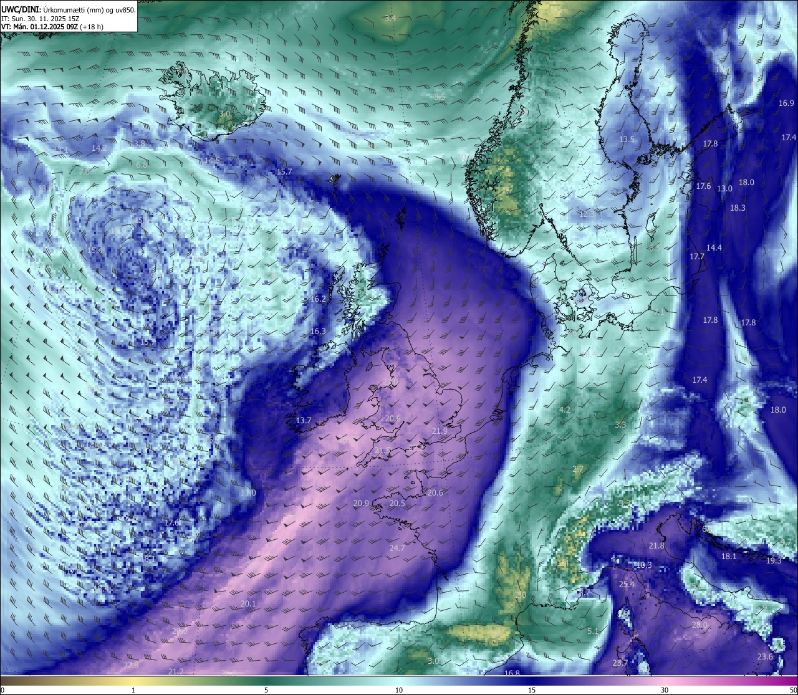Click the map value '15.4' in the Atlantic
This screenshot has height=695, width=798.
[x=95, y=251]
